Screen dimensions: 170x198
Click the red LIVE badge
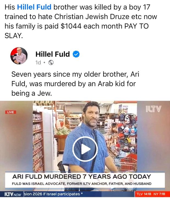pyautogui.click(x=11, y=112)
